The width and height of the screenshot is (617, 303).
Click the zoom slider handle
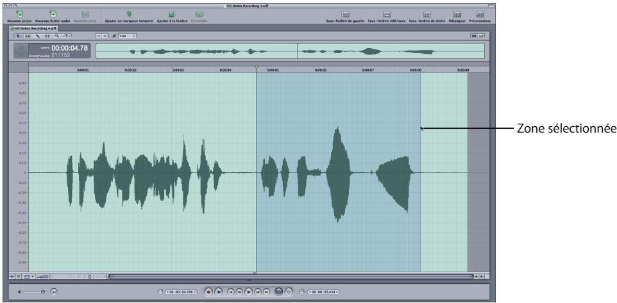click(90, 277)
